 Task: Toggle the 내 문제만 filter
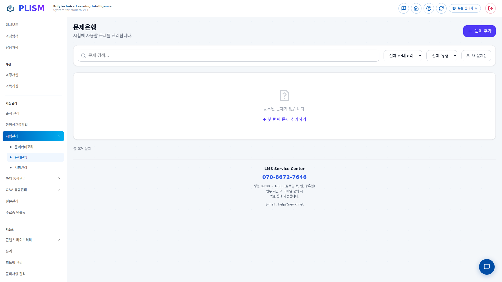point(476,56)
